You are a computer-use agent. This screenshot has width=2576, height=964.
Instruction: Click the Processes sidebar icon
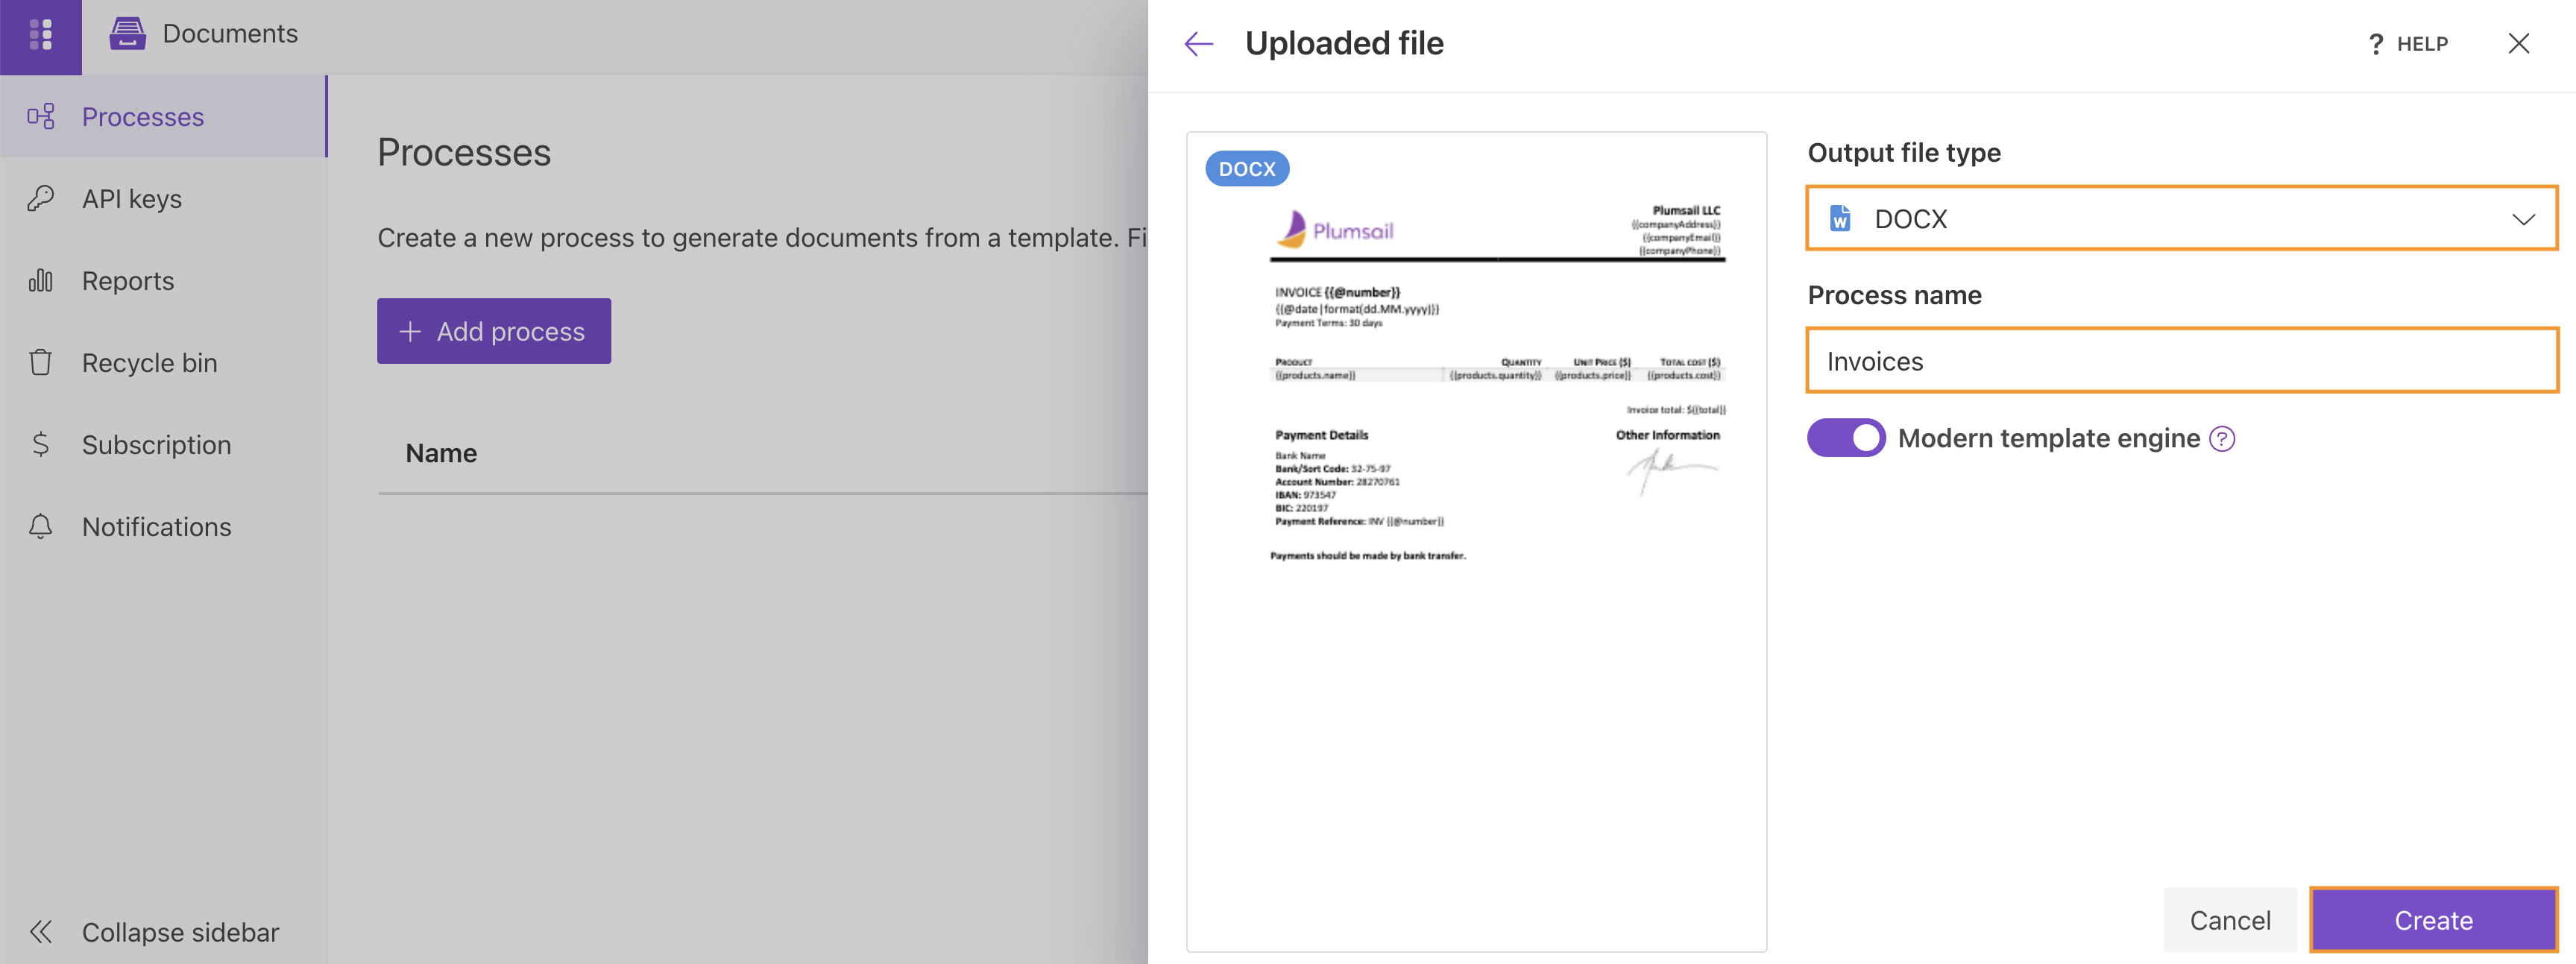click(x=40, y=117)
